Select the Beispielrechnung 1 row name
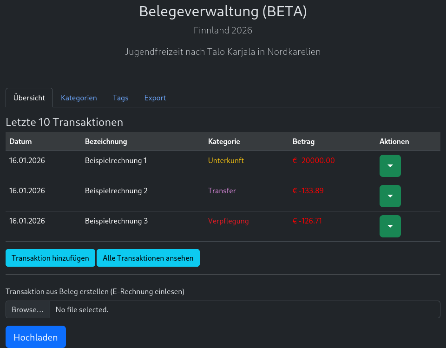 click(116, 161)
